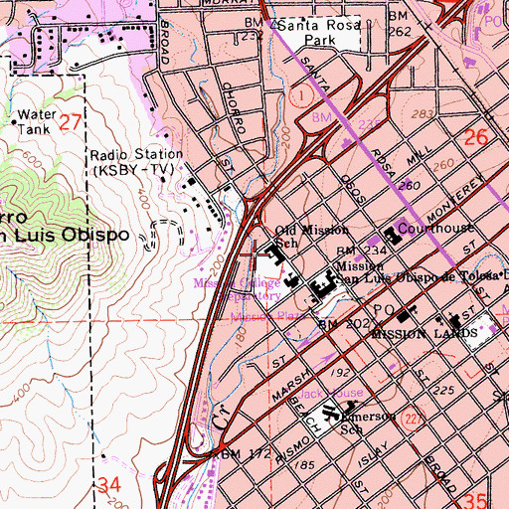This screenshot has width=509, height=509.
Task: Select the MISSION LANDS label
Action: coord(424,333)
